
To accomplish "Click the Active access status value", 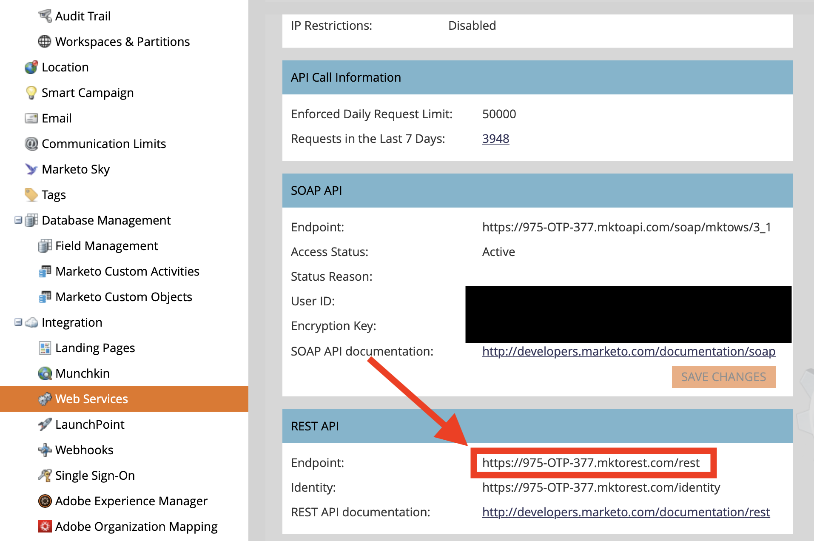I will 498,252.
